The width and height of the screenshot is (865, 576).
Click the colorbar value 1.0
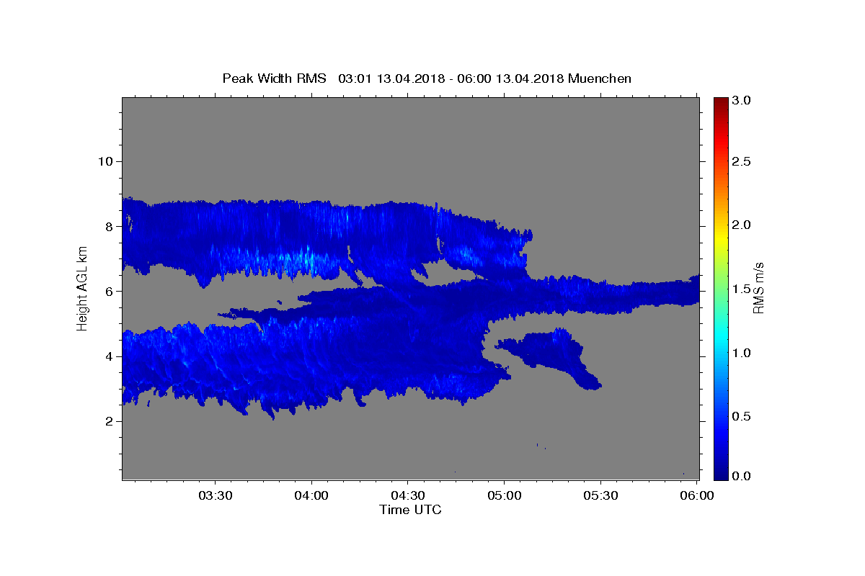[x=742, y=353]
